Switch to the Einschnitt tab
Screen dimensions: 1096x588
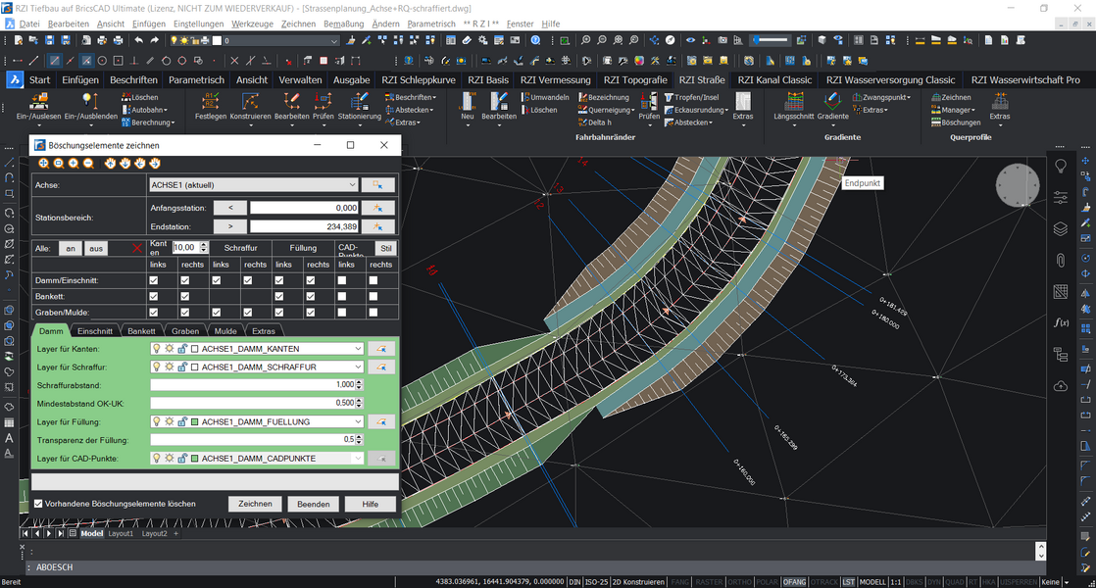point(94,331)
